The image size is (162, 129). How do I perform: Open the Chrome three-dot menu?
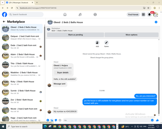(159, 8)
